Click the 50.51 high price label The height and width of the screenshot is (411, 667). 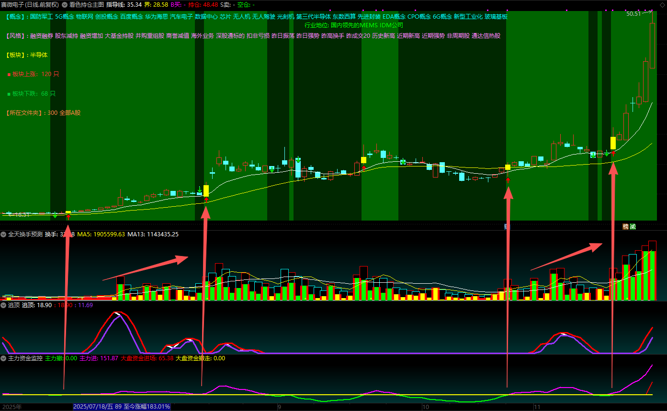(x=633, y=14)
